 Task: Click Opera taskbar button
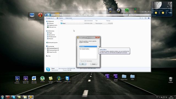pyautogui.click(x=8, y=97)
